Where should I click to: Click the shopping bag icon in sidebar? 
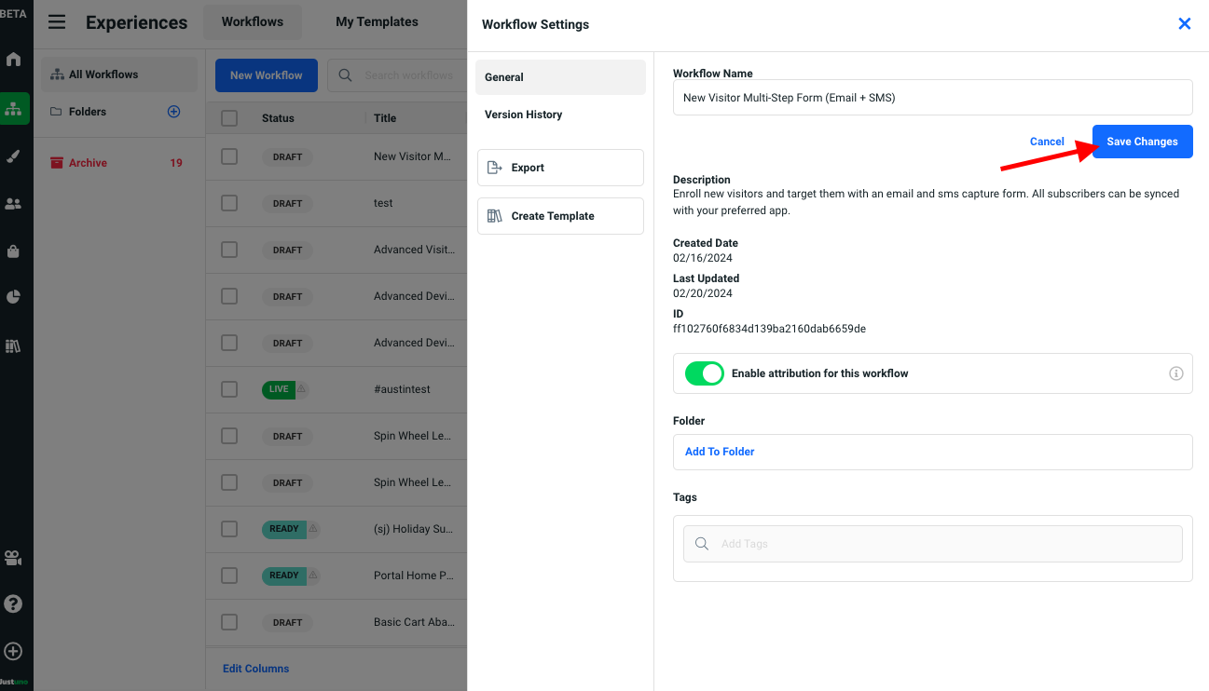tap(13, 251)
